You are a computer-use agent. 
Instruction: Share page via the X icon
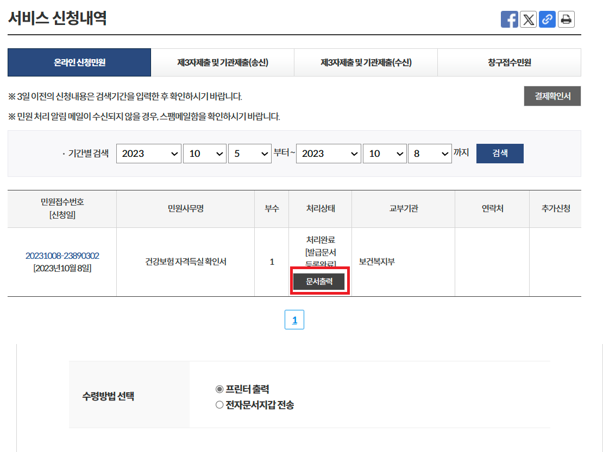point(528,20)
